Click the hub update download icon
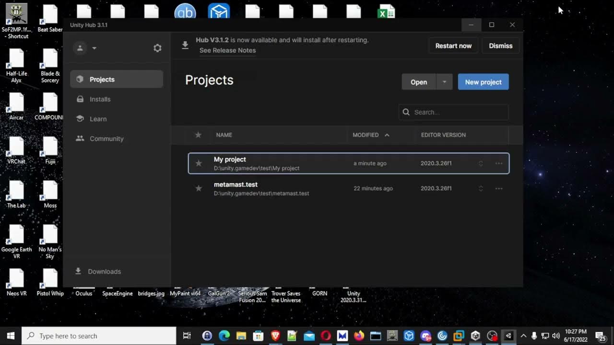Viewport: 614px width, 345px height. point(185,46)
